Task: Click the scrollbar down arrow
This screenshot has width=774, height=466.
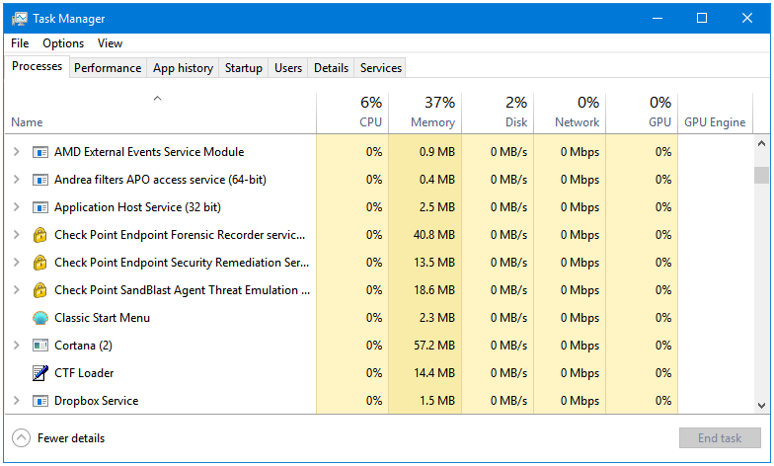Action: pos(761,406)
